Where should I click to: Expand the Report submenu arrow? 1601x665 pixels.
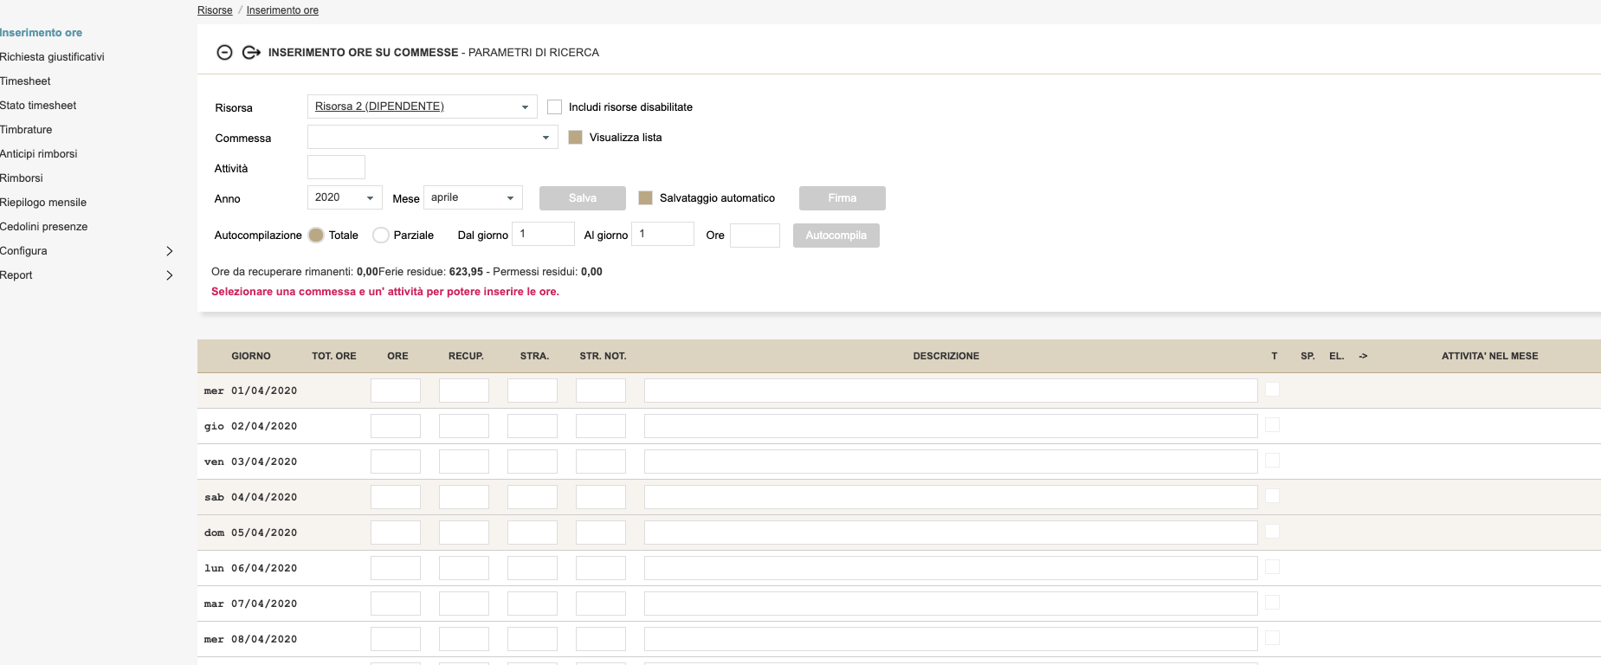170,275
